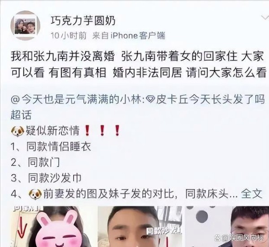Click the main post text about 张九南

click(139, 64)
